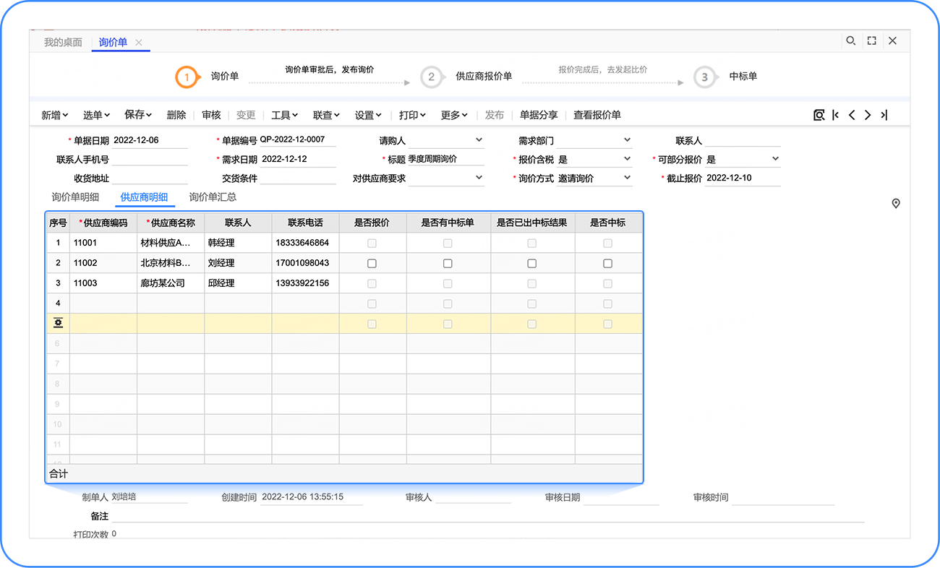Go to the previous record arrow

(852, 115)
